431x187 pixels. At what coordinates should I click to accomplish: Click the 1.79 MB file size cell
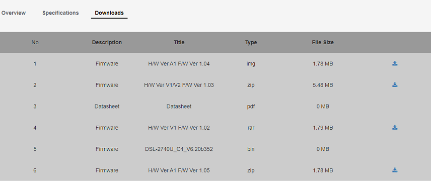click(323, 128)
